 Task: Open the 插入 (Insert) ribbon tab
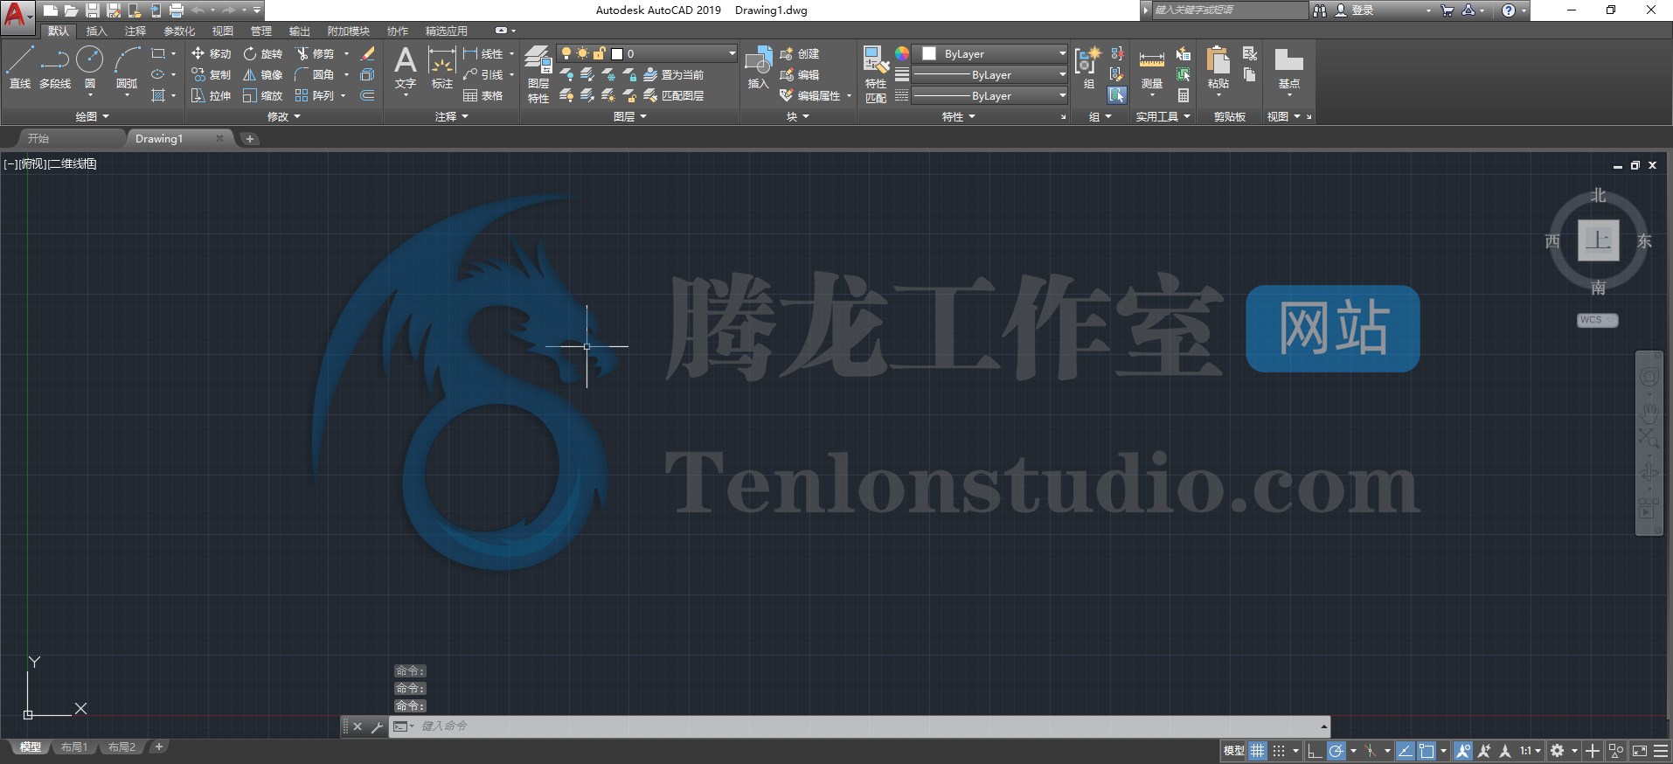tap(96, 31)
